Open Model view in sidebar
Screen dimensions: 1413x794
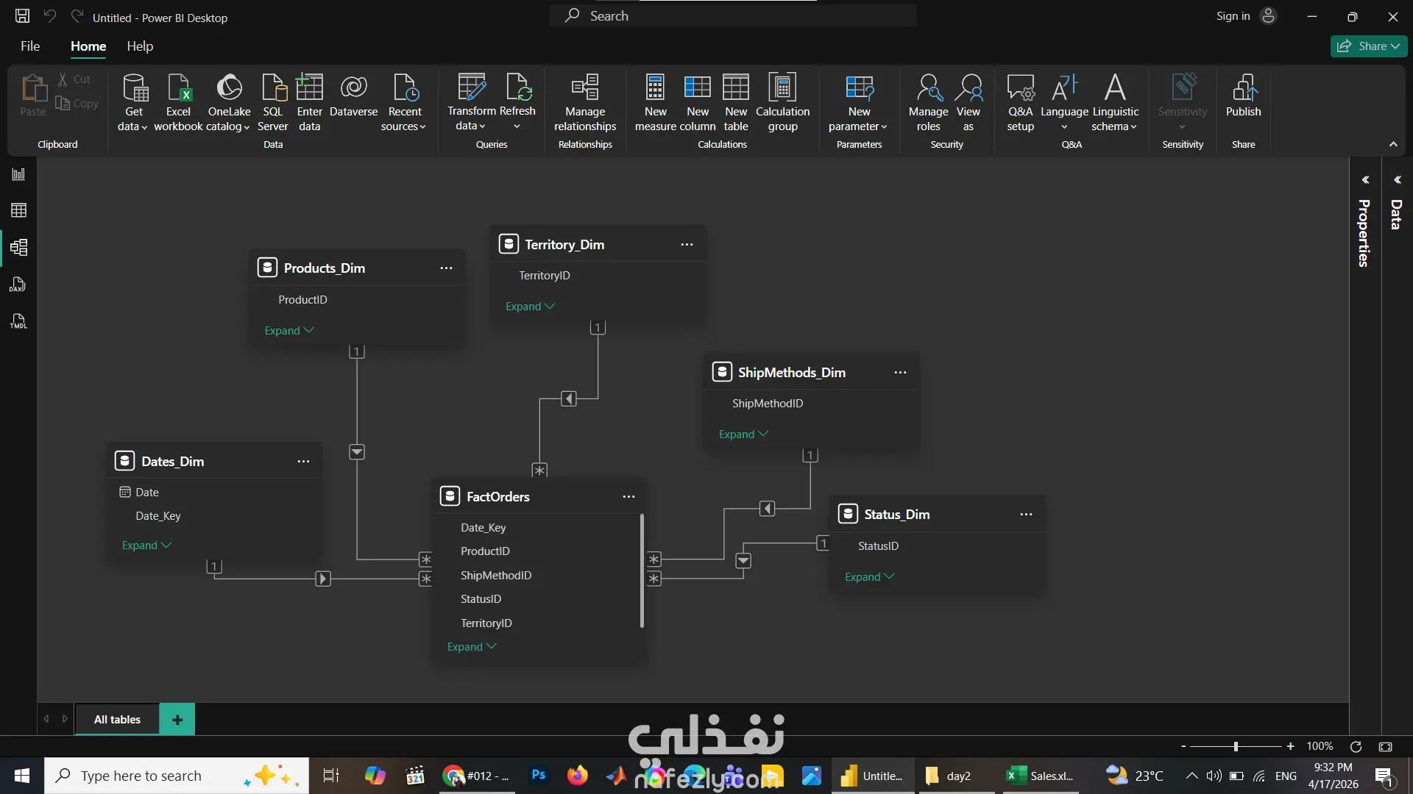18,248
